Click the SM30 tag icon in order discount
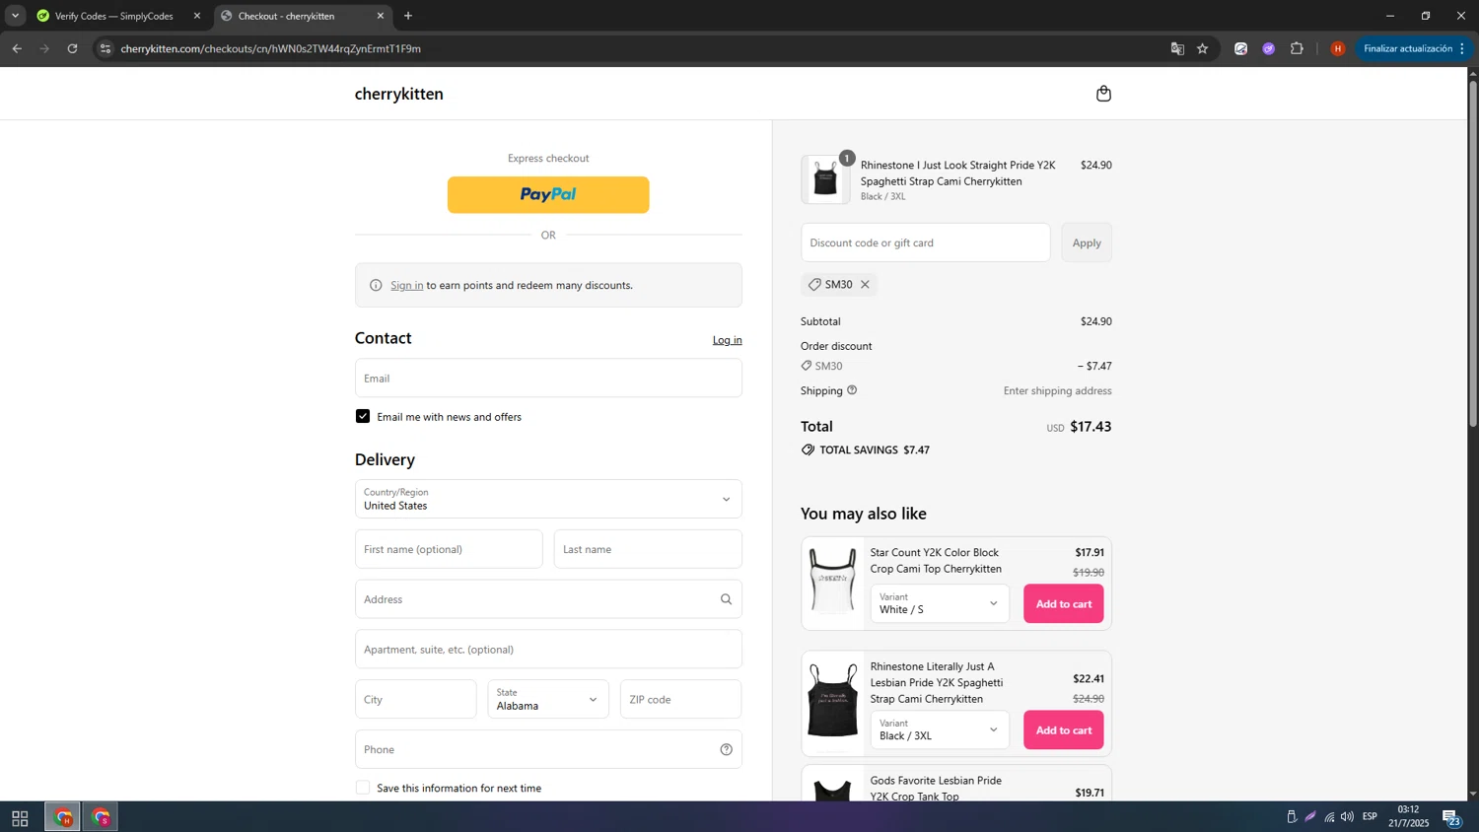This screenshot has width=1479, height=832. point(807,366)
